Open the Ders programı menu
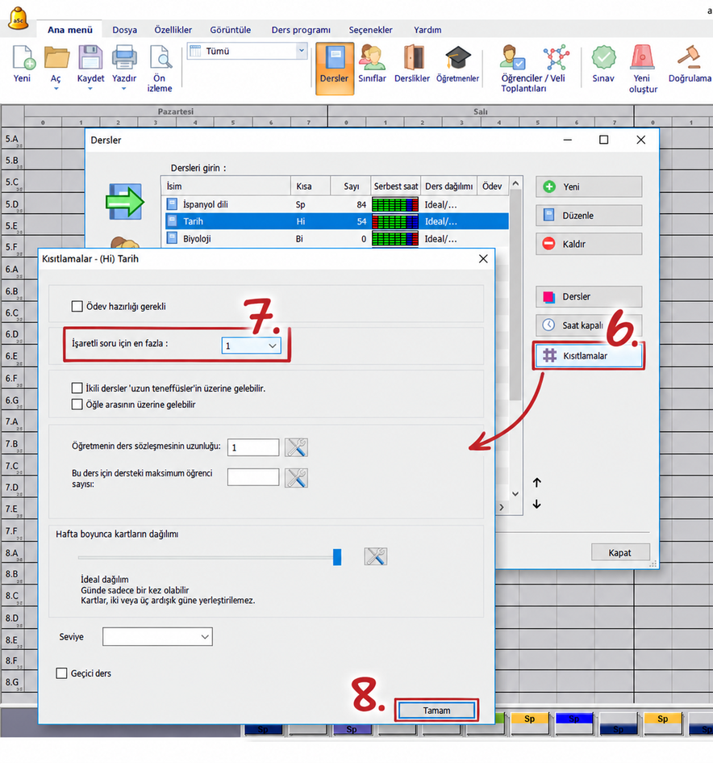The width and height of the screenshot is (713, 763). [x=301, y=30]
